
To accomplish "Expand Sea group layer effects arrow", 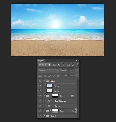I will click(x=76, y=111).
